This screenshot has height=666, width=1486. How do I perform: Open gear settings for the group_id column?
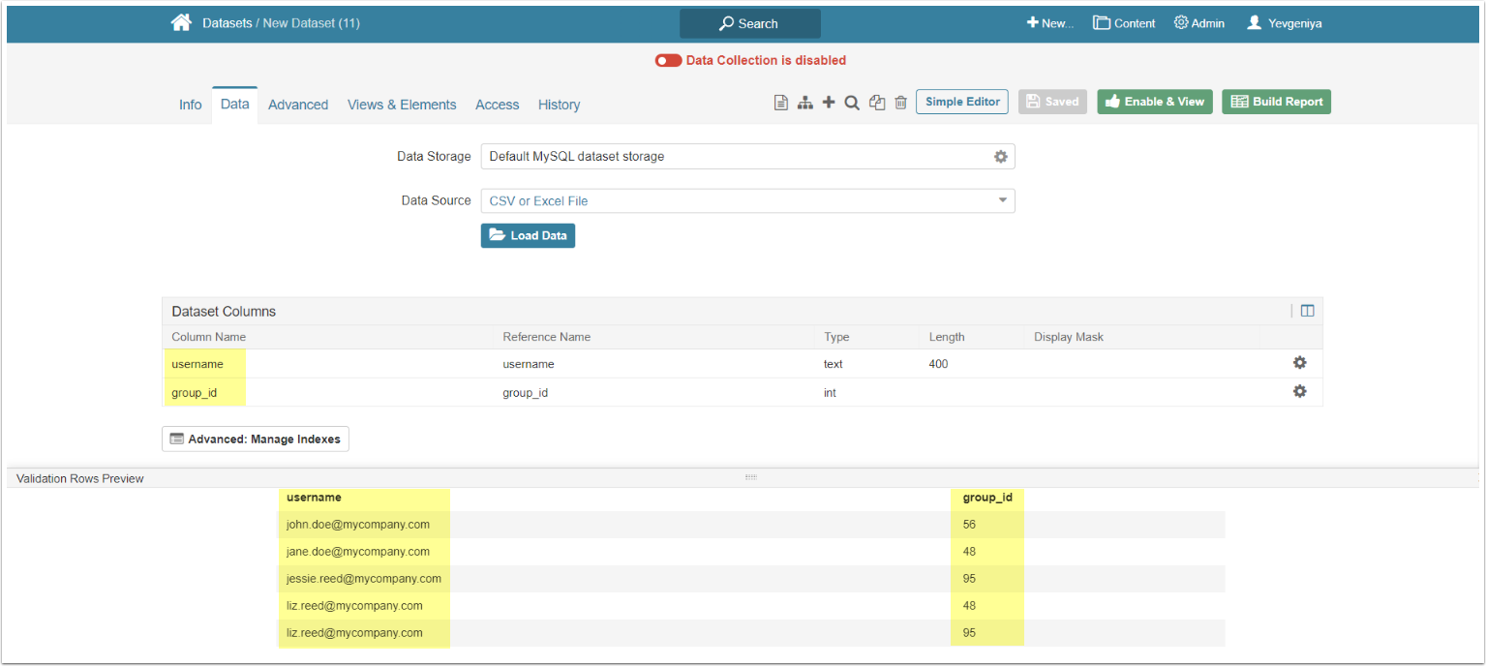coord(1299,392)
